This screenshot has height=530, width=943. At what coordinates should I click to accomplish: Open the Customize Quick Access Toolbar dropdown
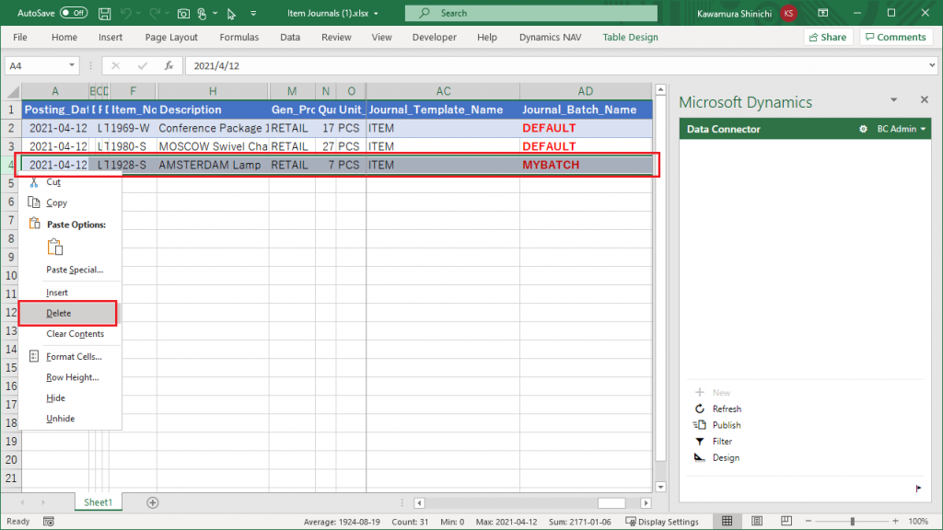253,13
